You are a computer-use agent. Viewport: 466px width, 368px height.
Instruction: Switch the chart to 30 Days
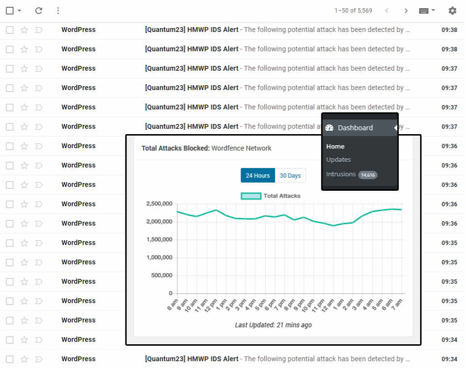pos(290,175)
